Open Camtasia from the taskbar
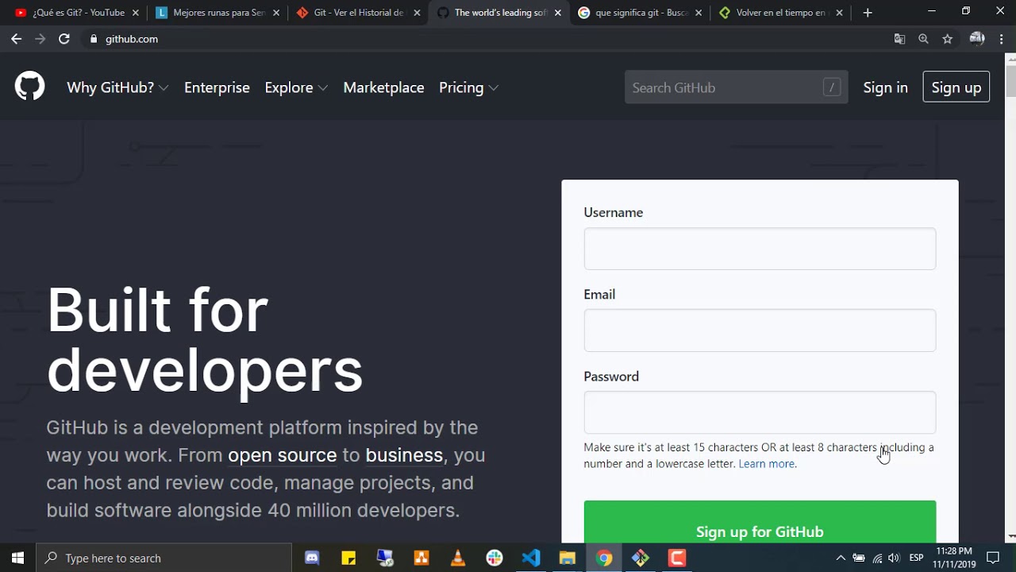The height and width of the screenshot is (572, 1016). (677, 558)
